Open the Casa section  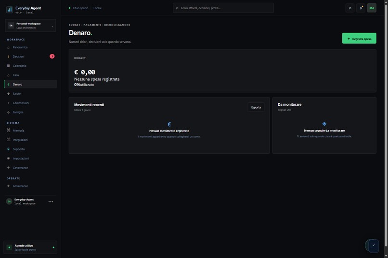[x=30, y=75]
